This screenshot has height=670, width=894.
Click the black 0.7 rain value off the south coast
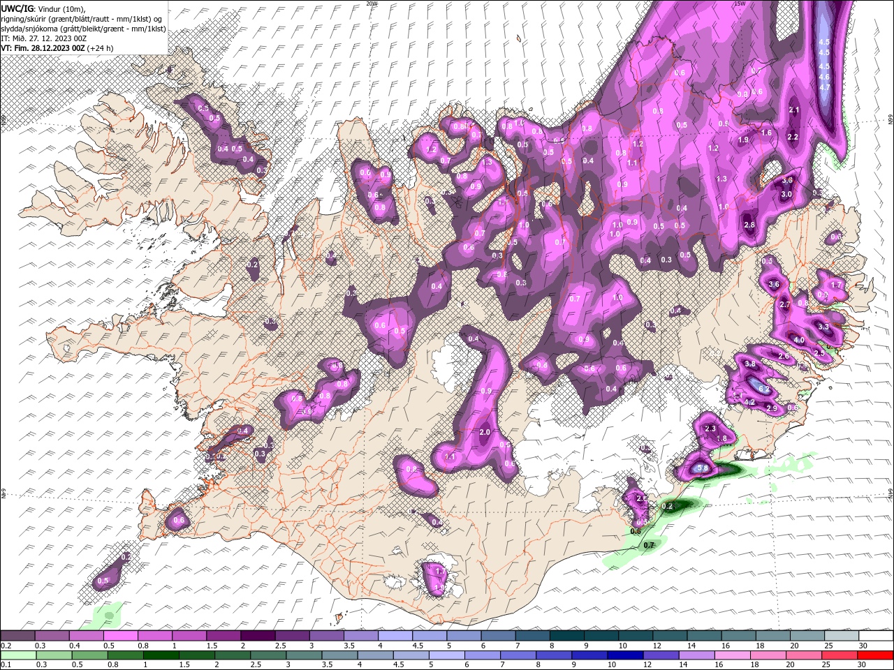tap(649, 545)
